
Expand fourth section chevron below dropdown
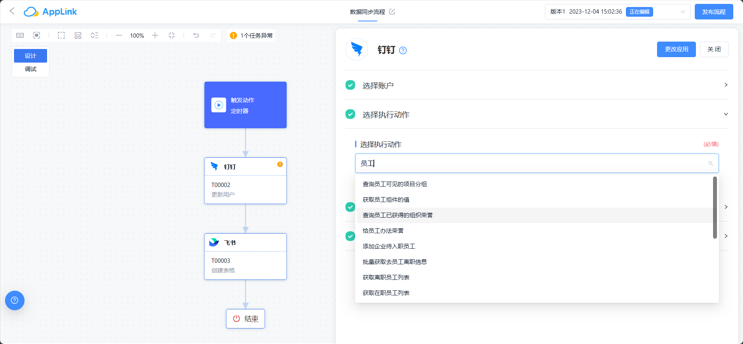(726, 236)
